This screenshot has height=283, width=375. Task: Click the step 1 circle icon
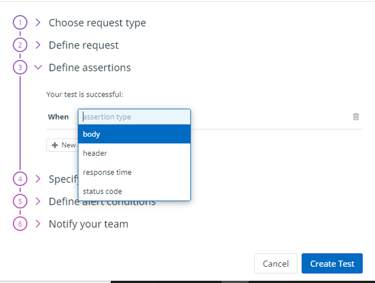(20, 23)
